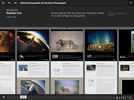Share the lion page on Twitter
Image resolution: width=134 pixels, height=100 pixels.
(80, 60)
